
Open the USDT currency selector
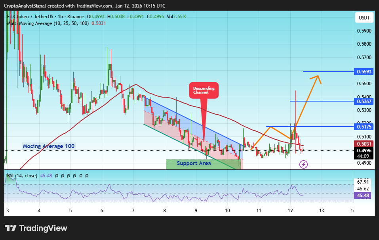(364, 18)
